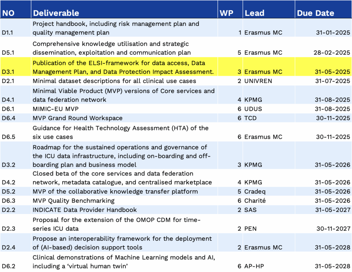
Task: Click 'Publication of the ELSI-framework' deliverable text
Action: pos(124,67)
